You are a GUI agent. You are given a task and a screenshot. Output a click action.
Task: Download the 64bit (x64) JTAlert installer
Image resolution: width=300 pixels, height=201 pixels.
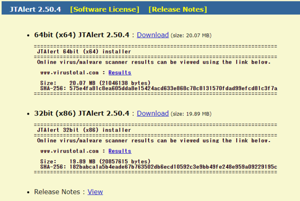[153, 35]
